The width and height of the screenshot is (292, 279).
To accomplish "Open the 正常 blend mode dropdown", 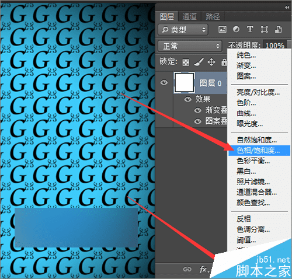I will (190, 46).
